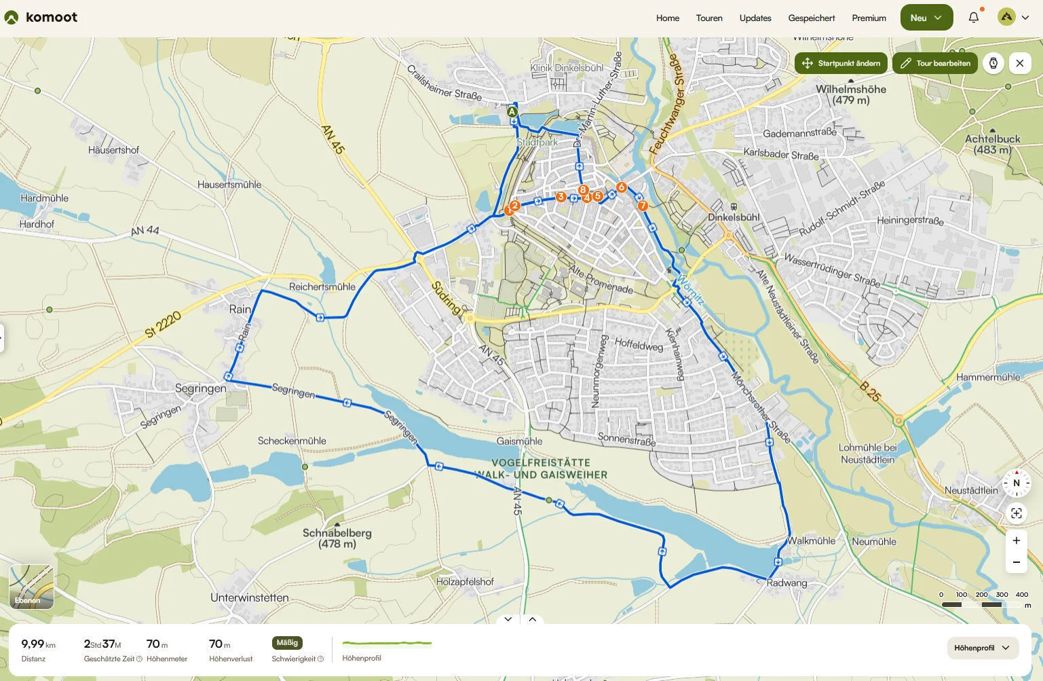The image size is (1043, 681).
Task: Open the profile avatar menu
Action: tap(1012, 18)
